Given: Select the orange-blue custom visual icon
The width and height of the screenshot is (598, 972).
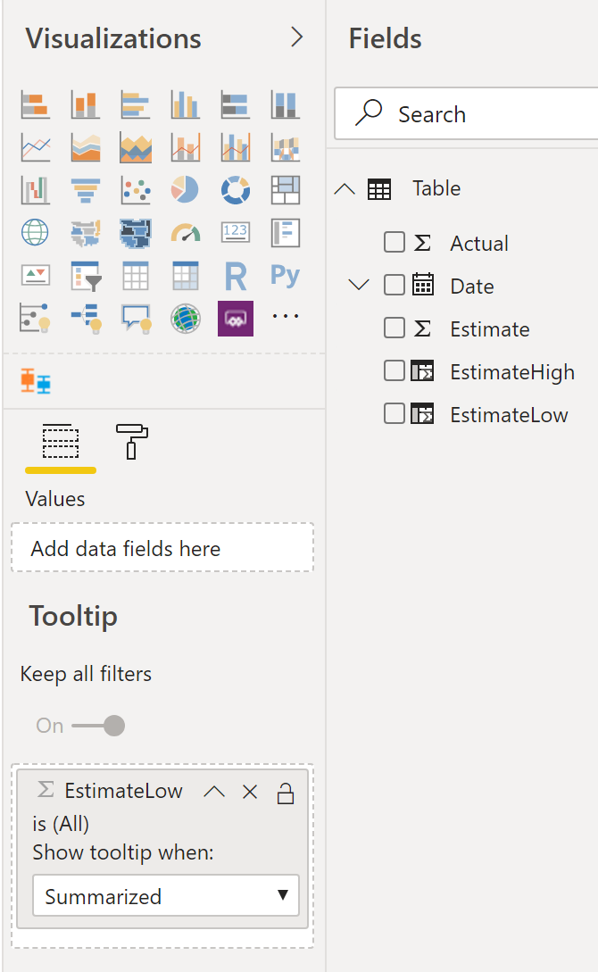Looking at the screenshot, I should pos(36,381).
